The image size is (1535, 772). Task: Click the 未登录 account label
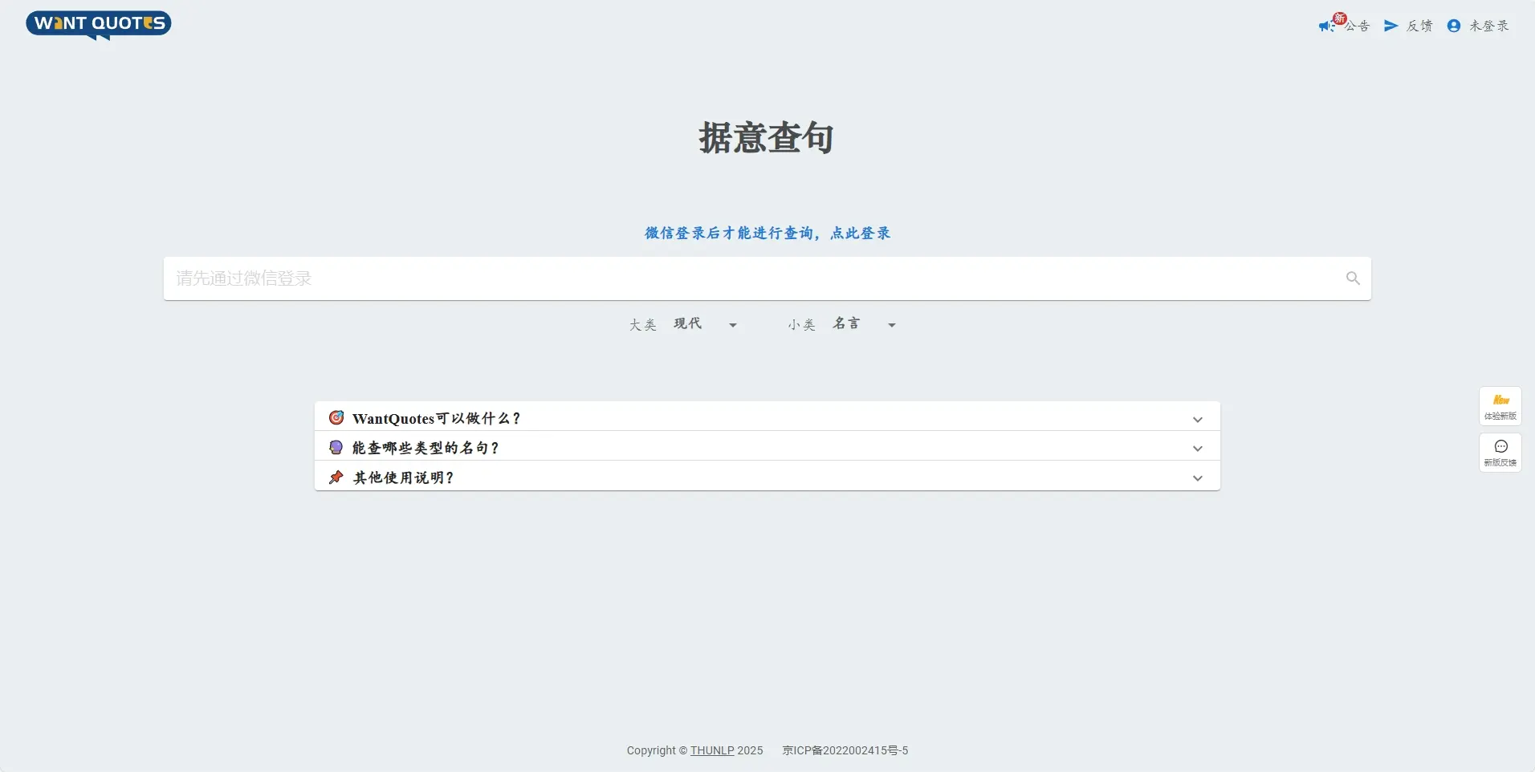[x=1489, y=26]
